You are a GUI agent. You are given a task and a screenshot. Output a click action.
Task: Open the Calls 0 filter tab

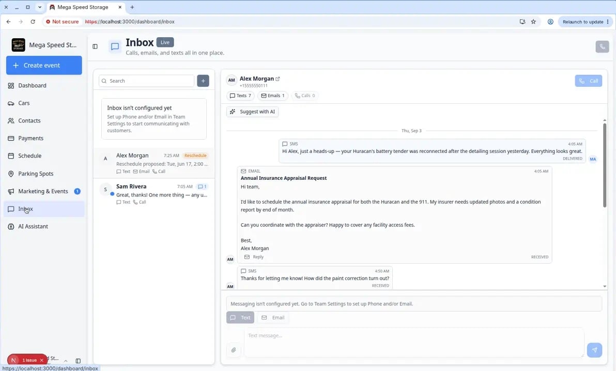click(305, 96)
